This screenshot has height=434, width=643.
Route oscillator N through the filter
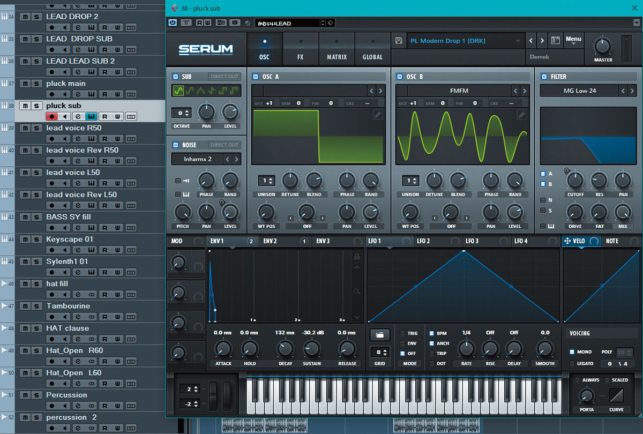543,200
